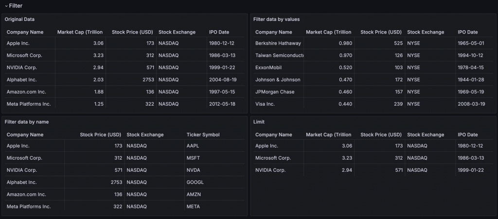Sort Limit panel by Stock Exchange column
The image size is (498, 219).
[x=426, y=135]
